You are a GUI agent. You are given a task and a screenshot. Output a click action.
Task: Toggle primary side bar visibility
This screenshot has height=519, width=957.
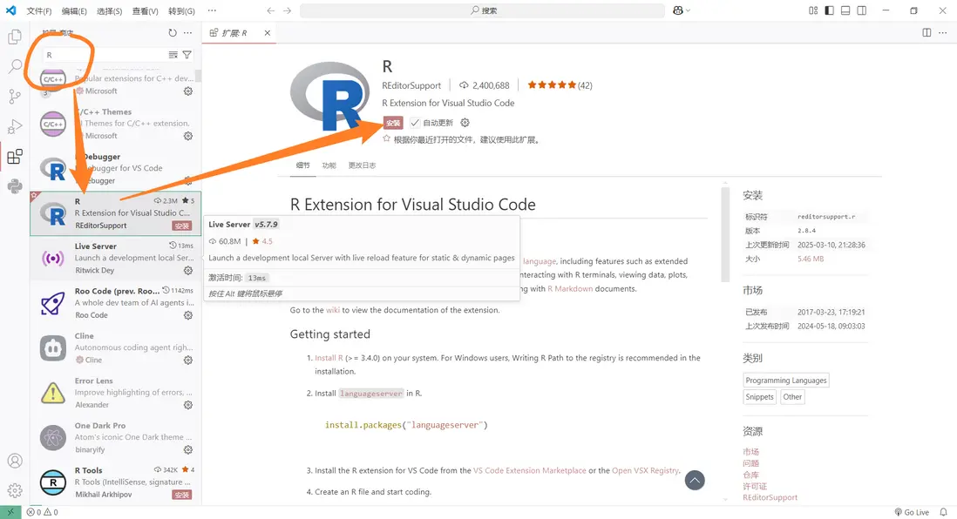829,10
